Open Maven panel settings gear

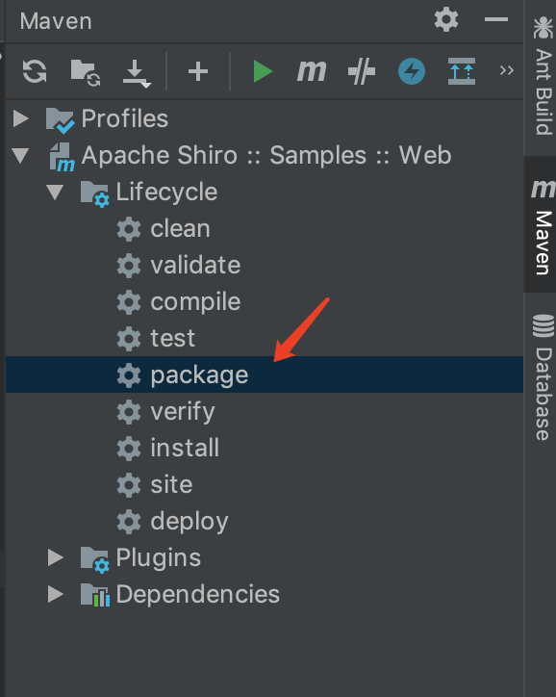point(446,19)
